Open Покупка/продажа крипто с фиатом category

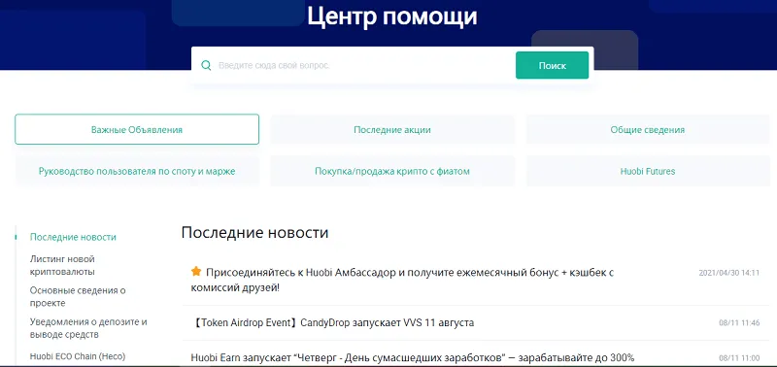(392, 172)
